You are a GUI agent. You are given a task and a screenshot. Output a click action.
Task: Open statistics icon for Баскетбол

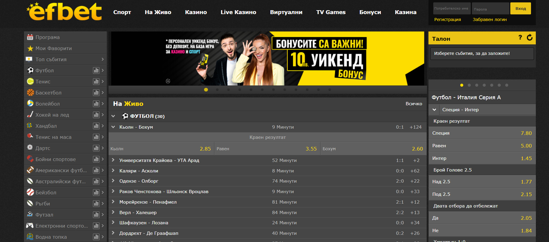[96, 93]
